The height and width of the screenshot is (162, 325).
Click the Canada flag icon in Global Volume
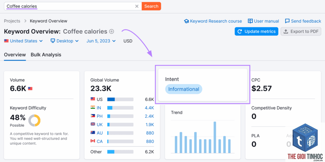[93, 141]
